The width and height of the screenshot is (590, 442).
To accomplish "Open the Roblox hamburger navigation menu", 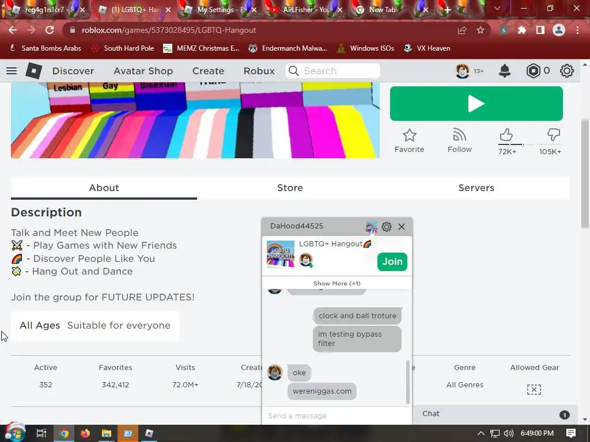I will 12,71.
